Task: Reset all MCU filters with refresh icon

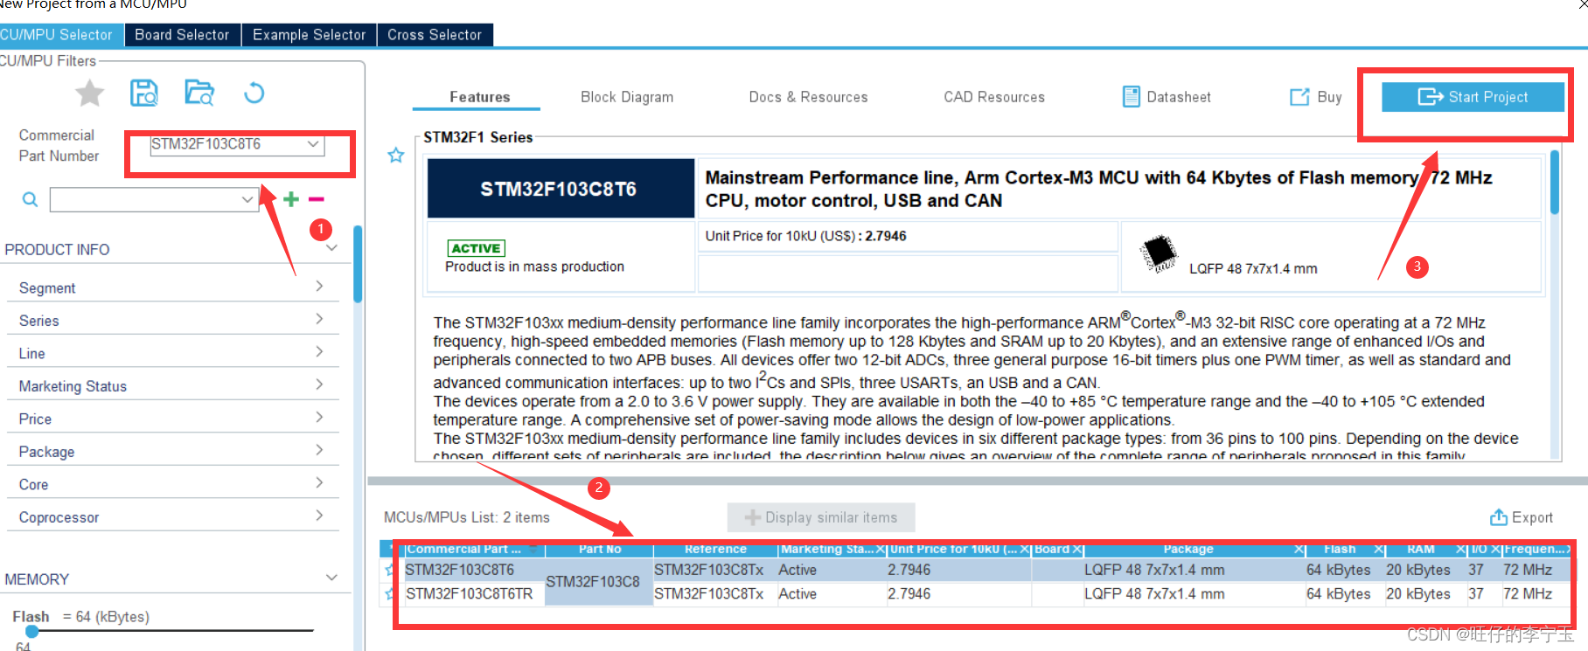Action: 254,93
